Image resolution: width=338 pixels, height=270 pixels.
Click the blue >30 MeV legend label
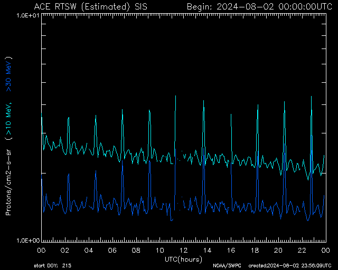(8, 74)
